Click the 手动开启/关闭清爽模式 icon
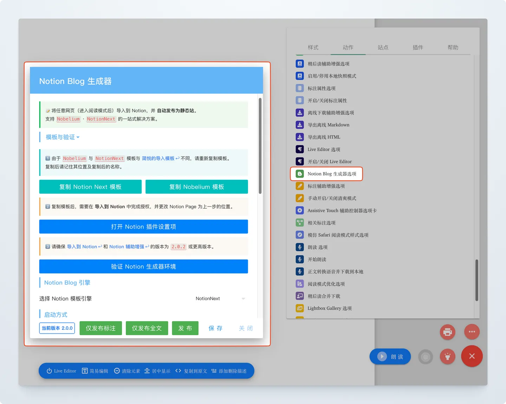 (x=300, y=198)
